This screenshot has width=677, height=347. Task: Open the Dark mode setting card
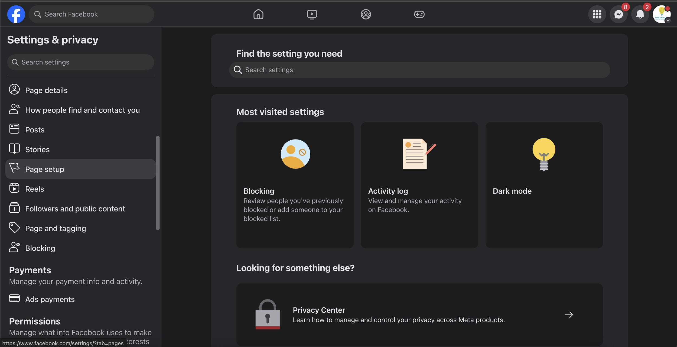[x=544, y=185]
